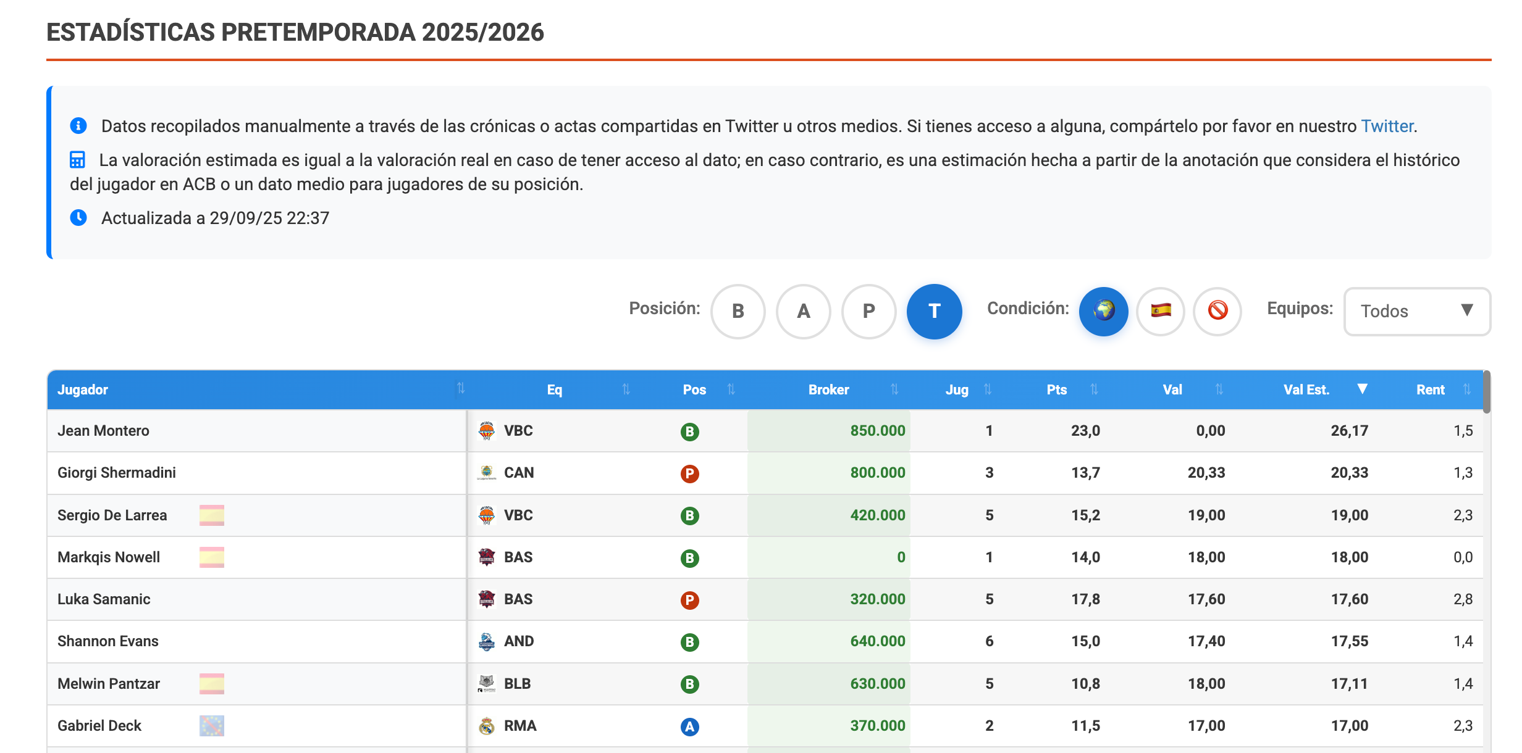Sort table by Broker column
This screenshot has width=1522, height=753.
[828, 389]
